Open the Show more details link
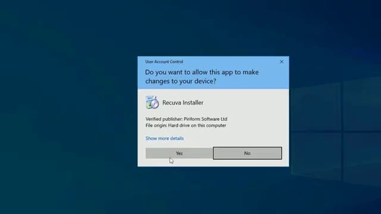The width and height of the screenshot is (381, 214). [x=164, y=139]
